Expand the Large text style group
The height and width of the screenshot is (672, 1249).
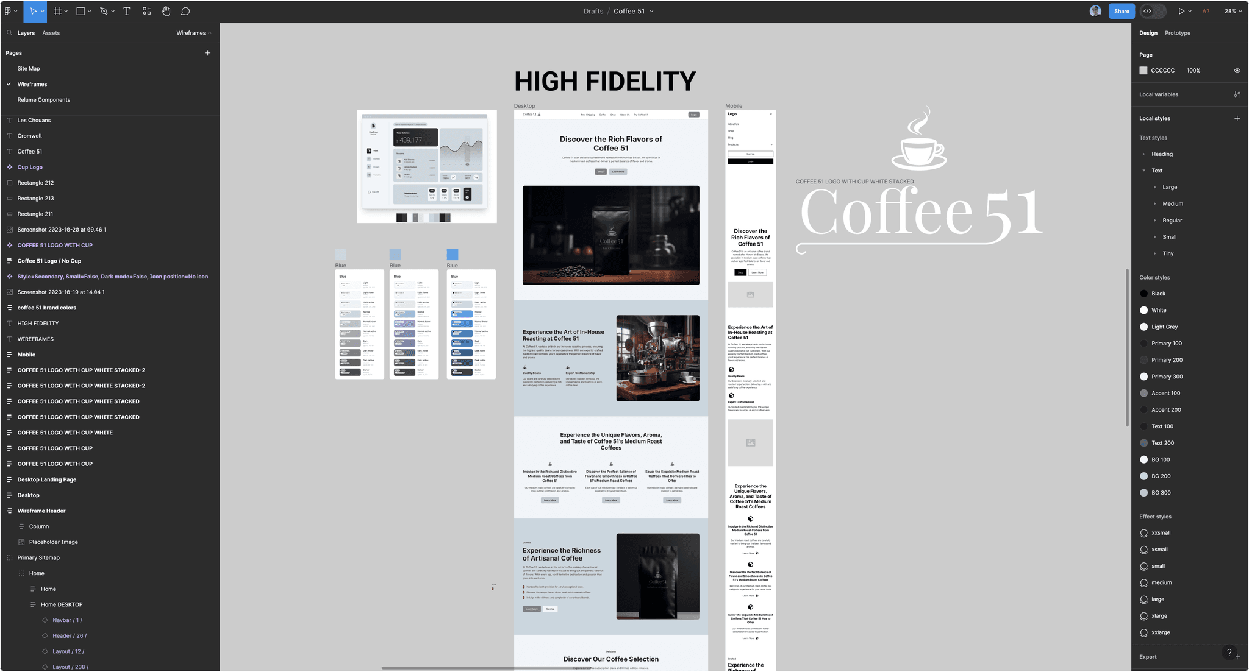pos(1155,187)
